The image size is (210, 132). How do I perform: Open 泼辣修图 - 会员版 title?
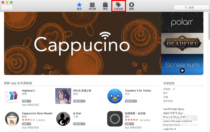pos(135,113)
